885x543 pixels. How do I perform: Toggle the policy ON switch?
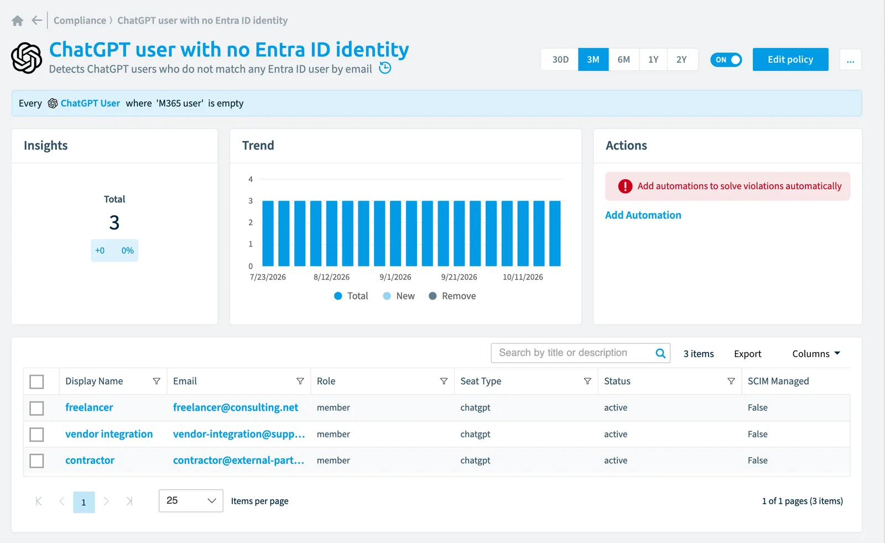coord(726,60)
